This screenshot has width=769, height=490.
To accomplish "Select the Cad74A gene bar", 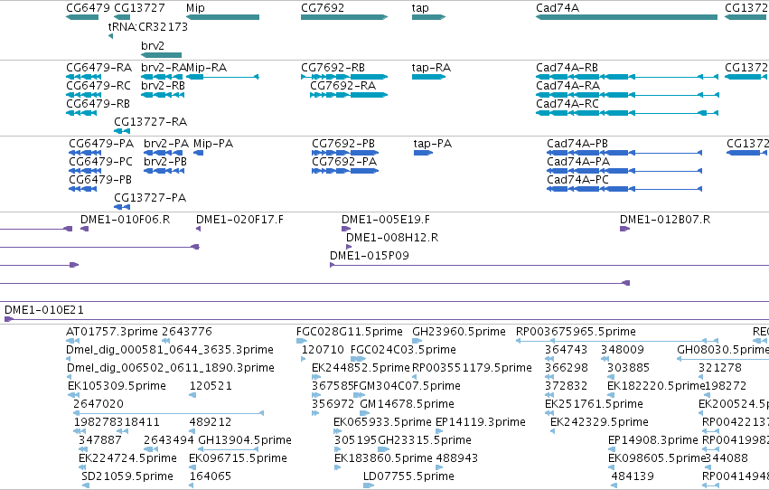I will click(x=626, y=17).
